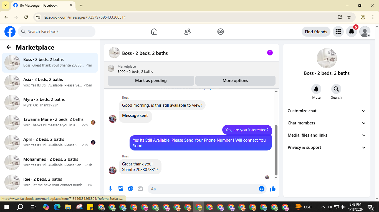Open Windows taskbar search
The width and height of the screenshot is (379, 212).
[20, 207]
